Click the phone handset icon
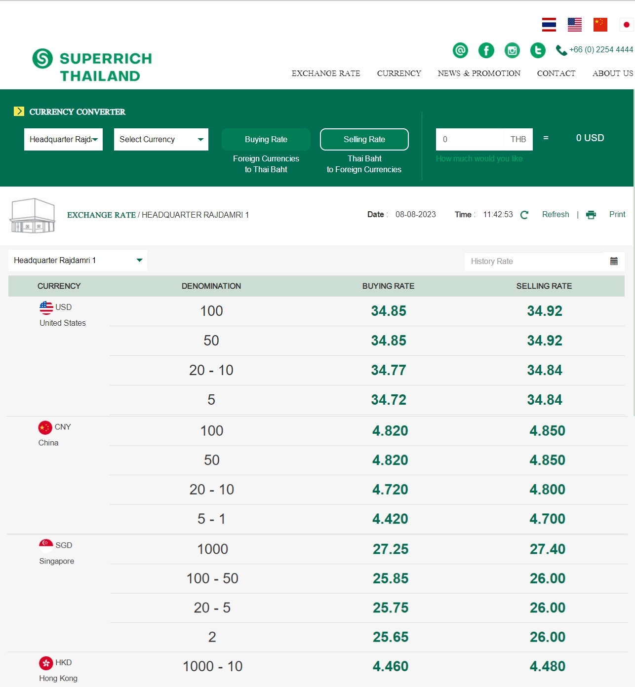This screenshot has height=687, width=635. click(x=561, y=50)
